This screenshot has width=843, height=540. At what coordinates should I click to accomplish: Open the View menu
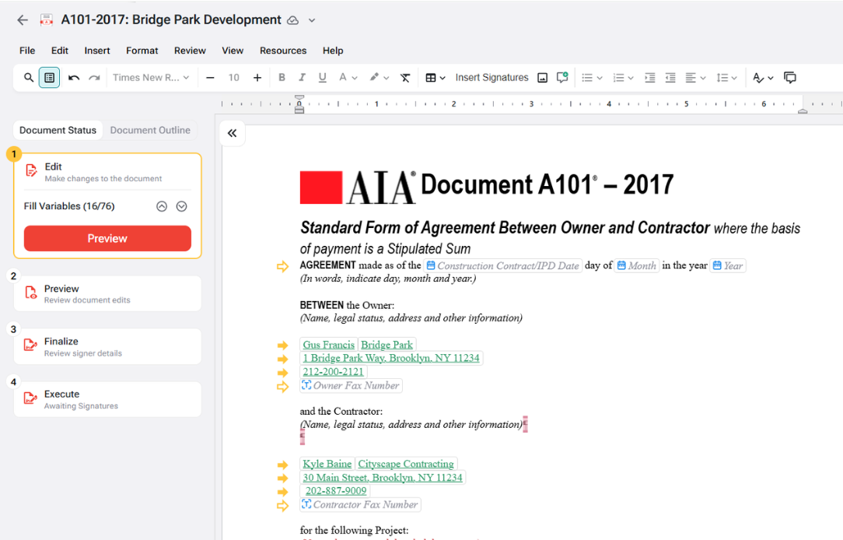coord(233,51)
